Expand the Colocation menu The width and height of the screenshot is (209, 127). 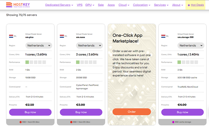(x=142, y=5)
